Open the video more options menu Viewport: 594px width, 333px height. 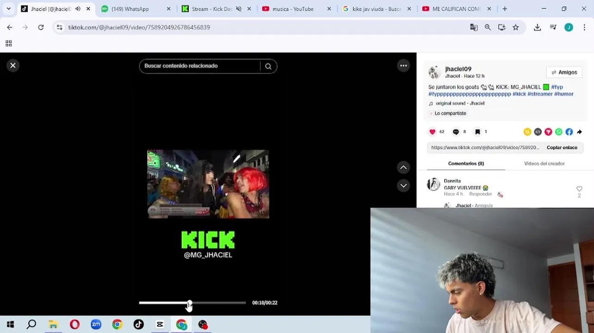(x=403, y=66)
